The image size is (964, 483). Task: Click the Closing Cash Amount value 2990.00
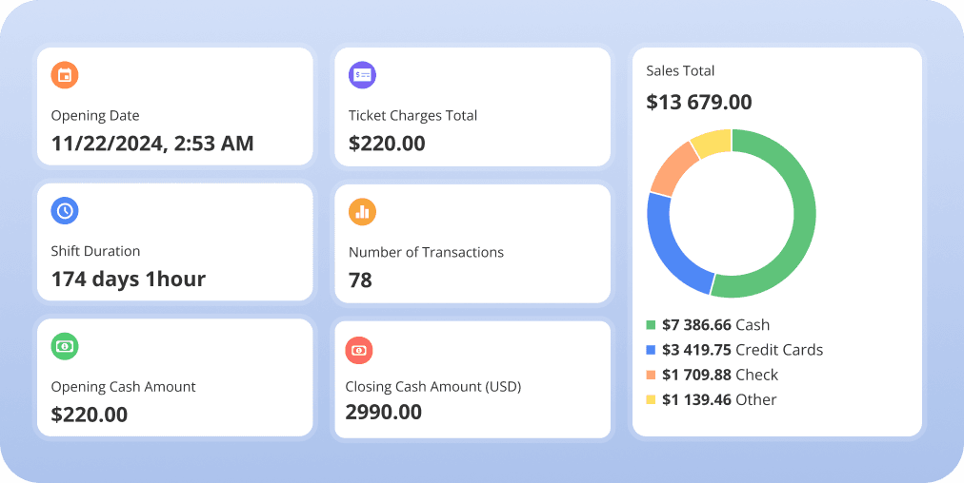click(384, 412)
